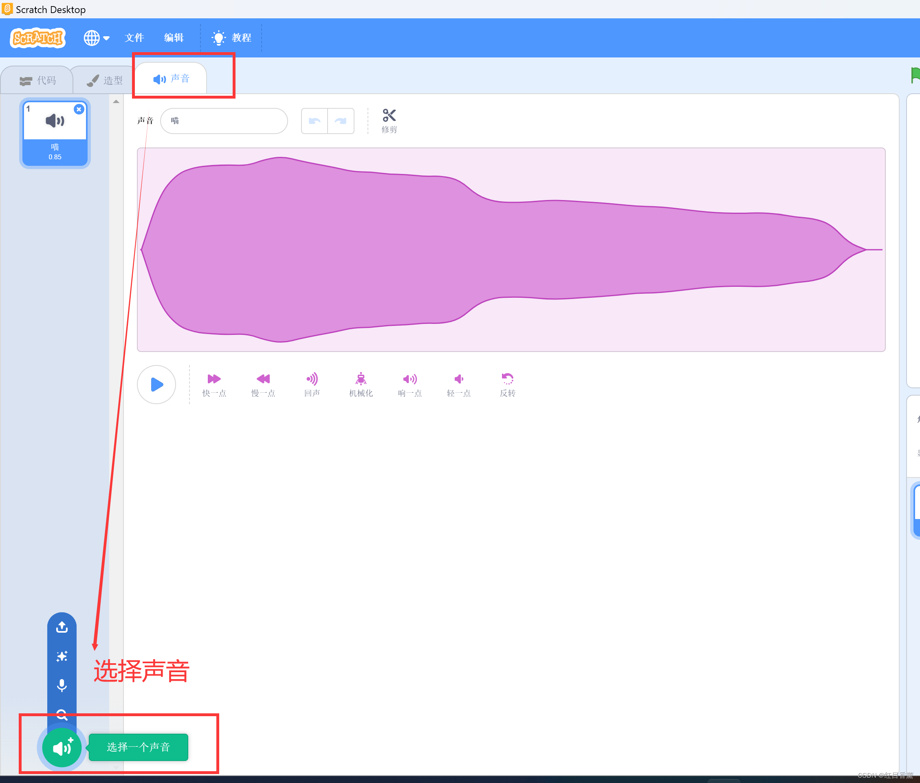The height and width of the screenshot is (783, 920).
Task: Click the redo arrow button
Action: click(341, 121)
